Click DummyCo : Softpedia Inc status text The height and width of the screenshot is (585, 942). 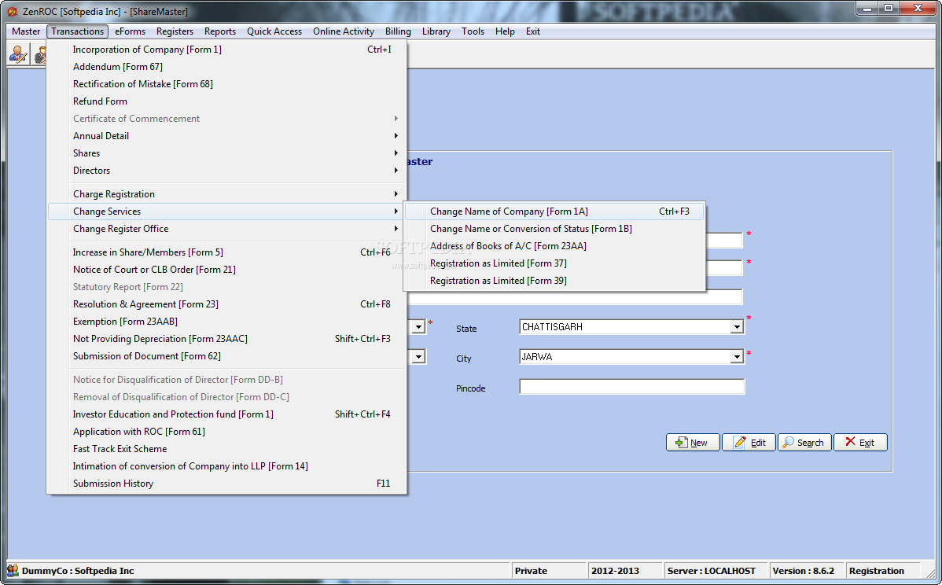pos(78,571)
